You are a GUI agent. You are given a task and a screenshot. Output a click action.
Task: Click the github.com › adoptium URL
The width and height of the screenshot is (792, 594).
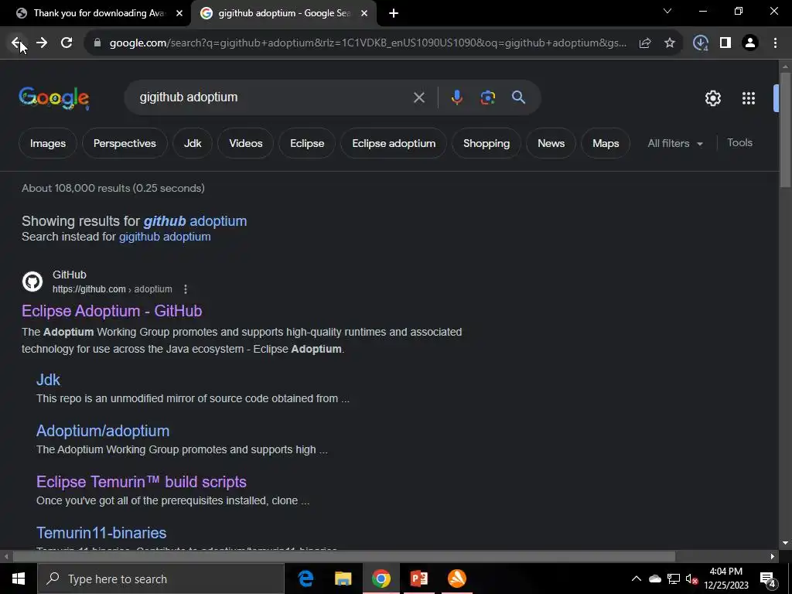pyautogui.click(x=112, y=289)
